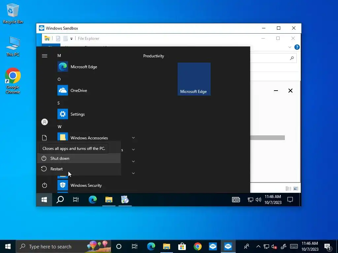The image size is (338, 253).
Task: Choose Shut down in the power menu
Action: coord(79,158)
